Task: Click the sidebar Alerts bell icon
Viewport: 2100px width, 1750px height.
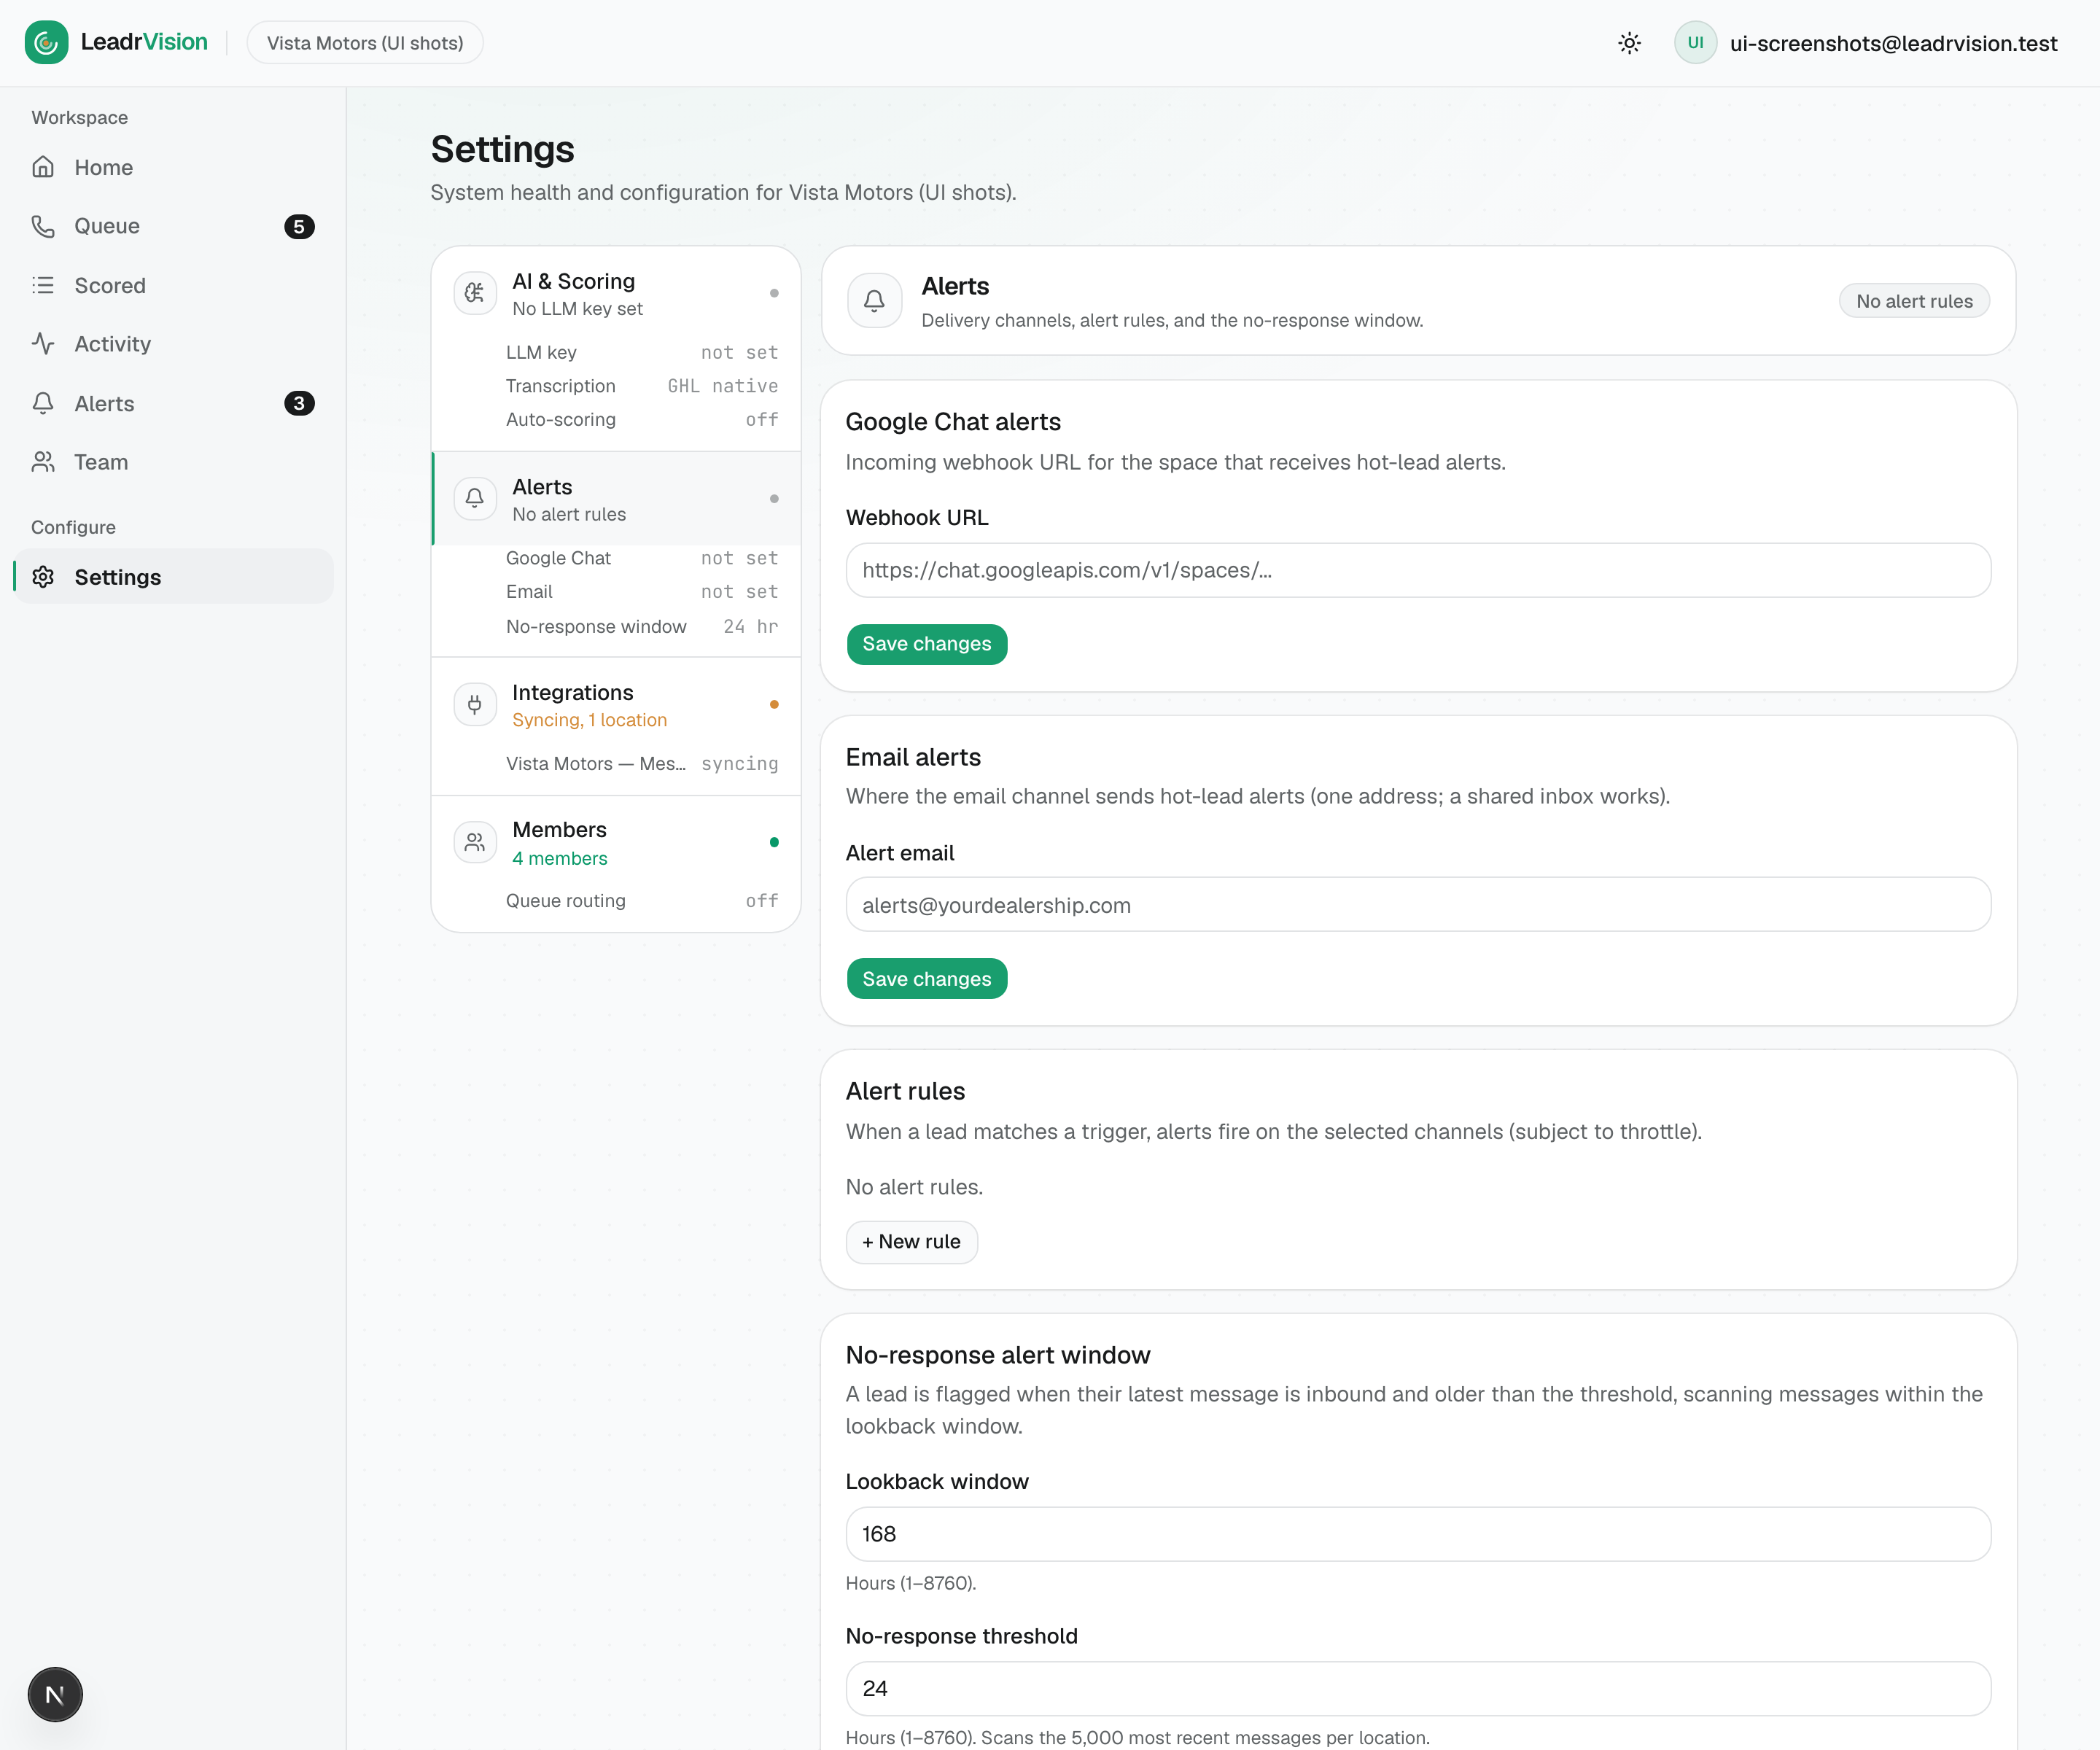Action: (43, 403)
